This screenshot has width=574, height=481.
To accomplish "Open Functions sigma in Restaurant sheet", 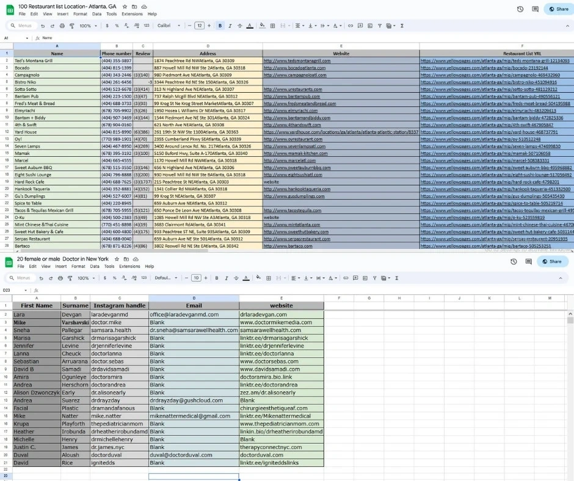I will pyautogui.click(x=402, y=26).
